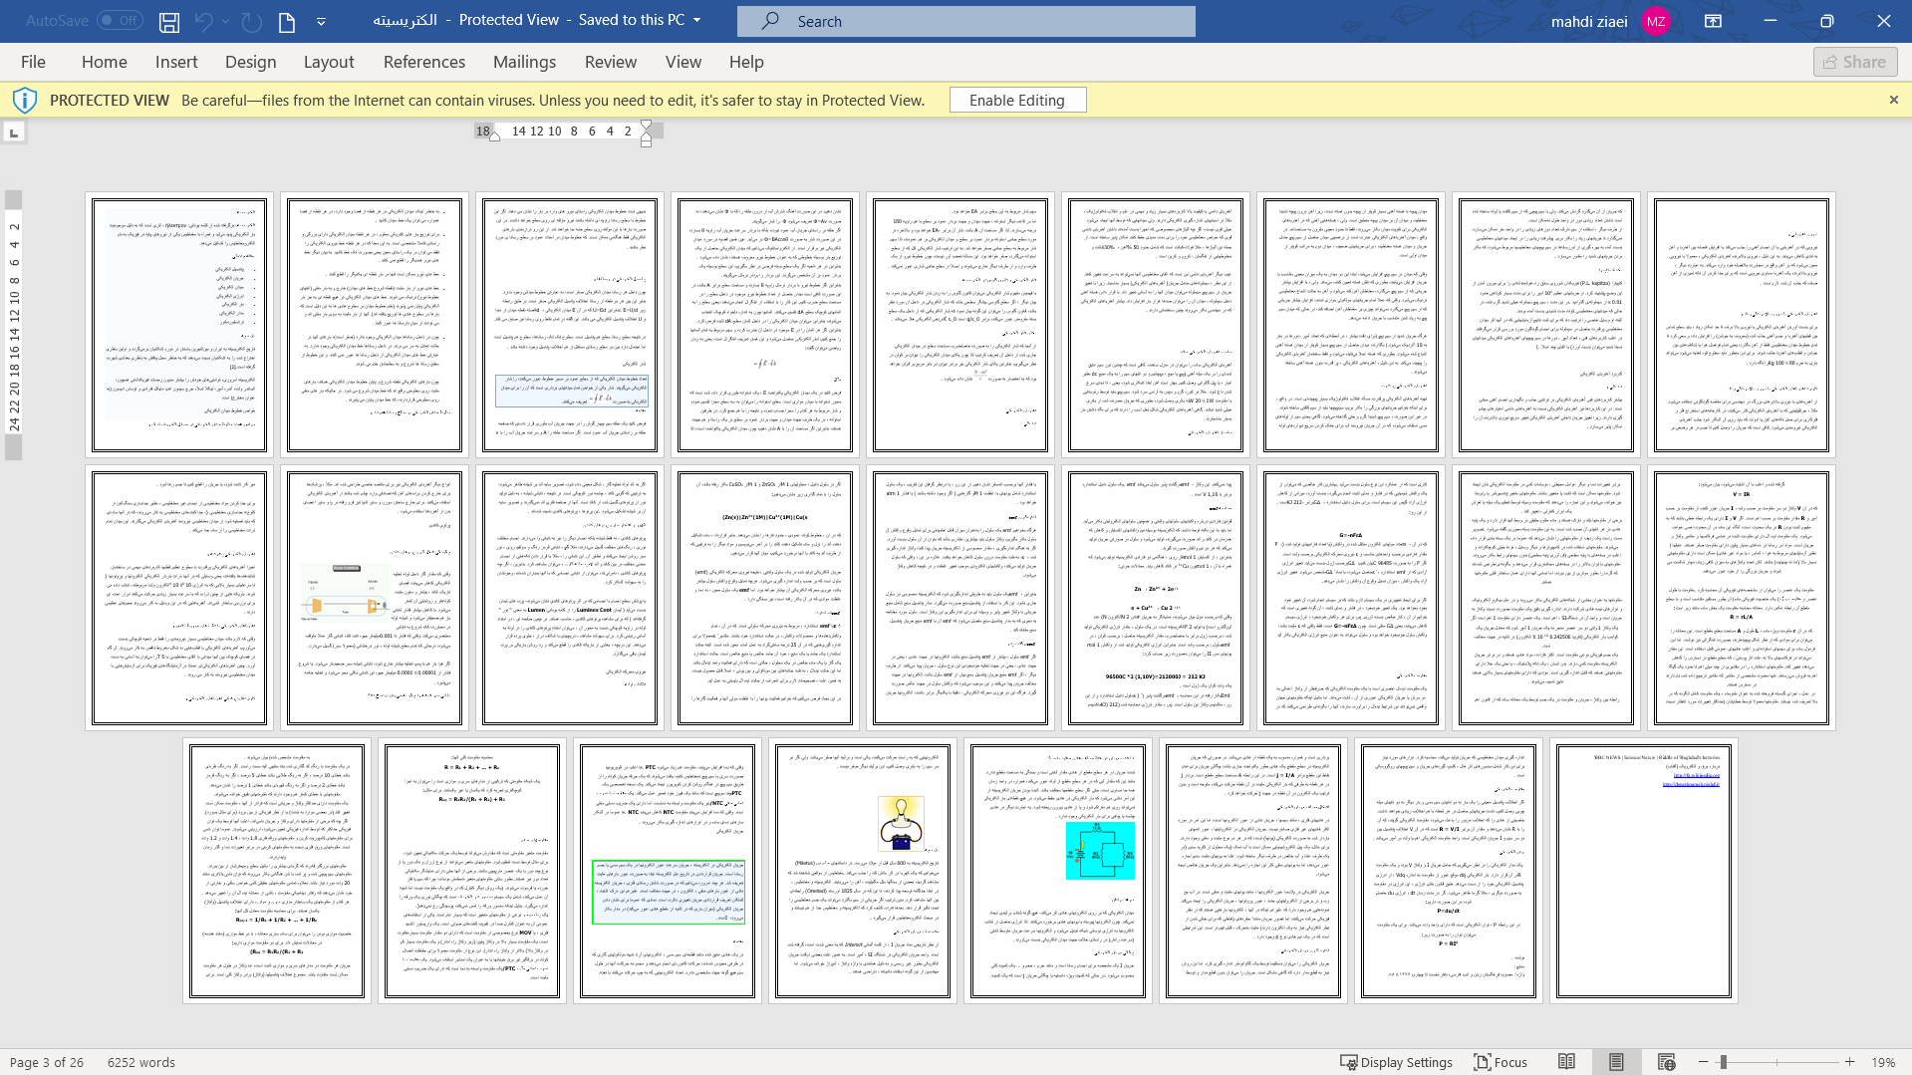Open the File menu

coord(33,62)
